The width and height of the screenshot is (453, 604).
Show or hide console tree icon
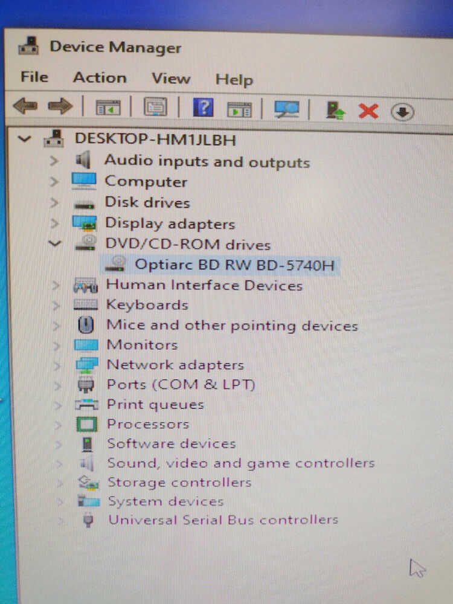(108, 108)
